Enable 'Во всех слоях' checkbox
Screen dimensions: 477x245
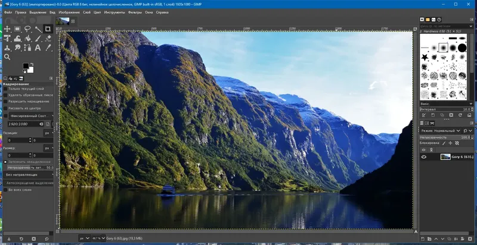coord(5,190)
